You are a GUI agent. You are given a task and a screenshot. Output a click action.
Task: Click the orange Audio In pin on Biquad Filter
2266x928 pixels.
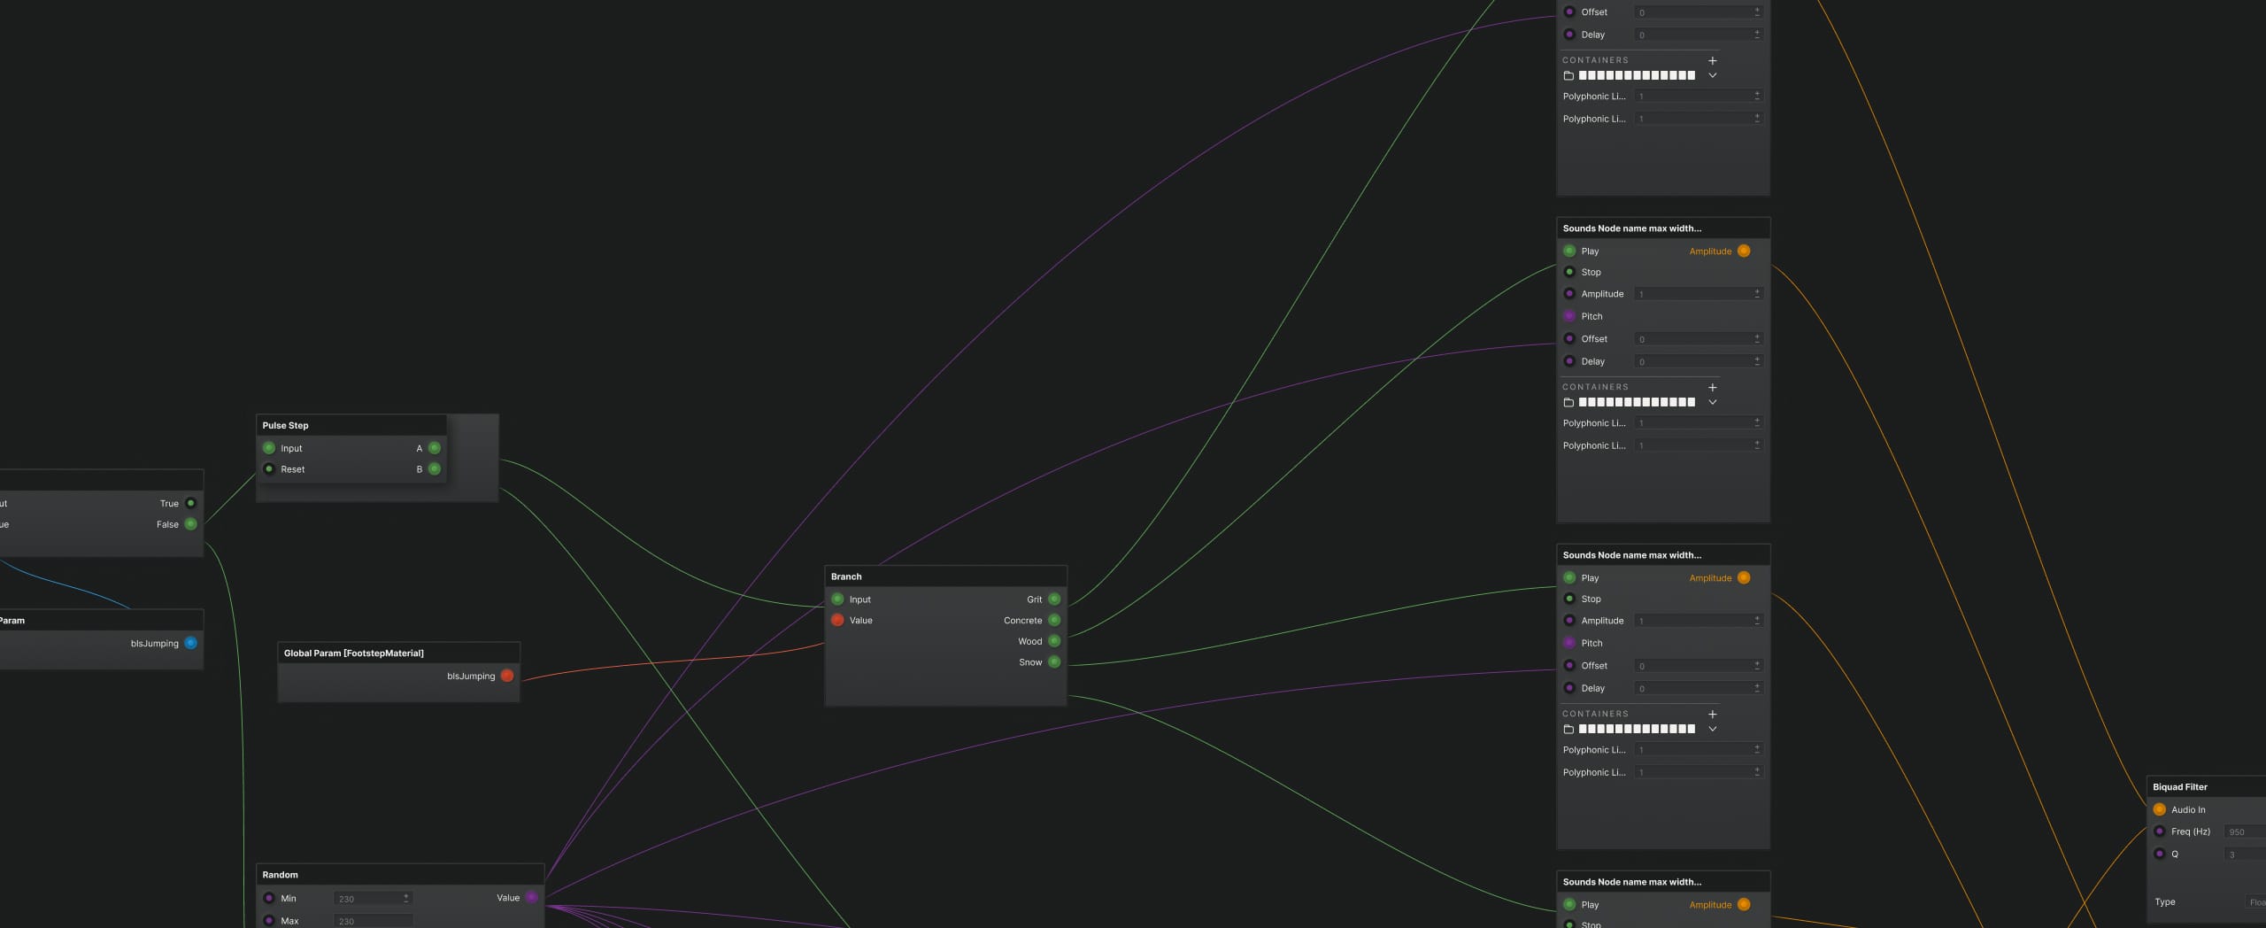point(2160,809)
